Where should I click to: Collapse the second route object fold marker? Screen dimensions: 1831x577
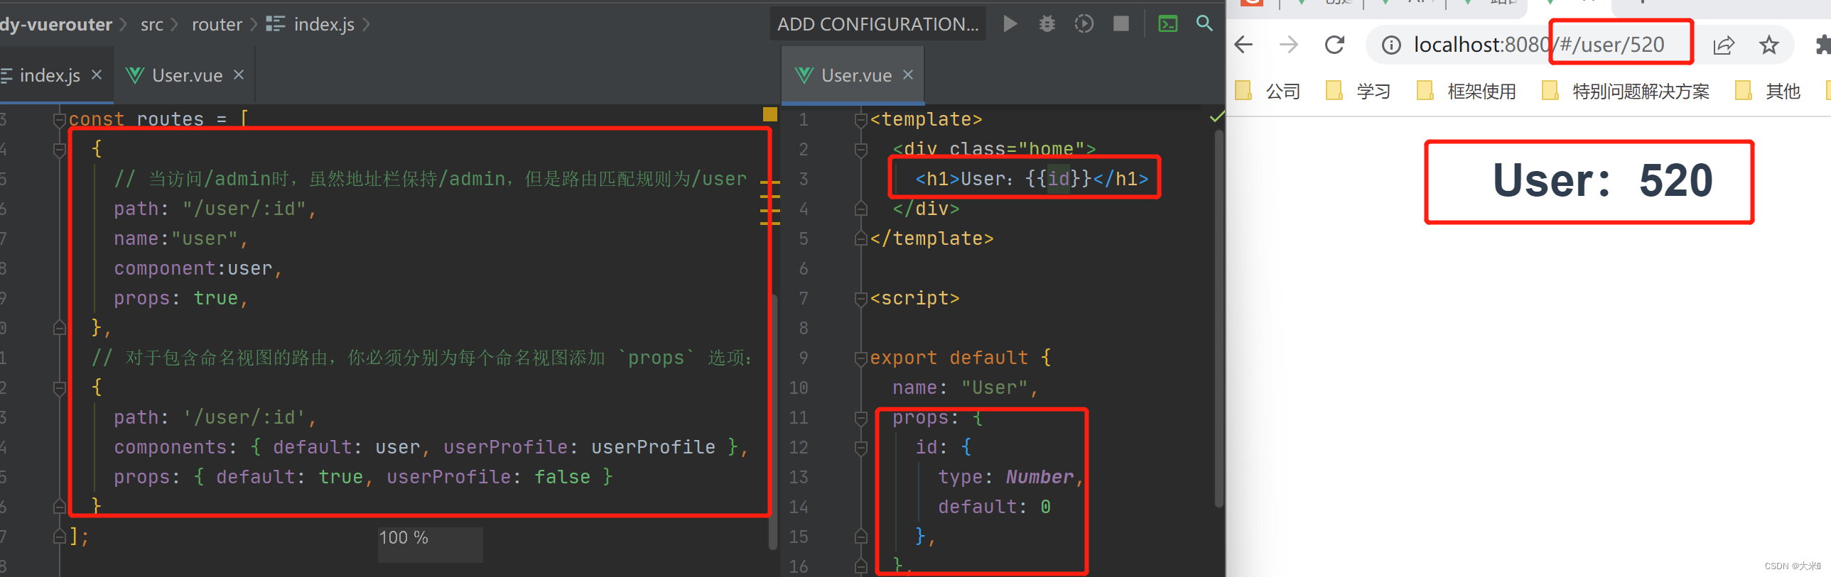[x=60, y=388]
